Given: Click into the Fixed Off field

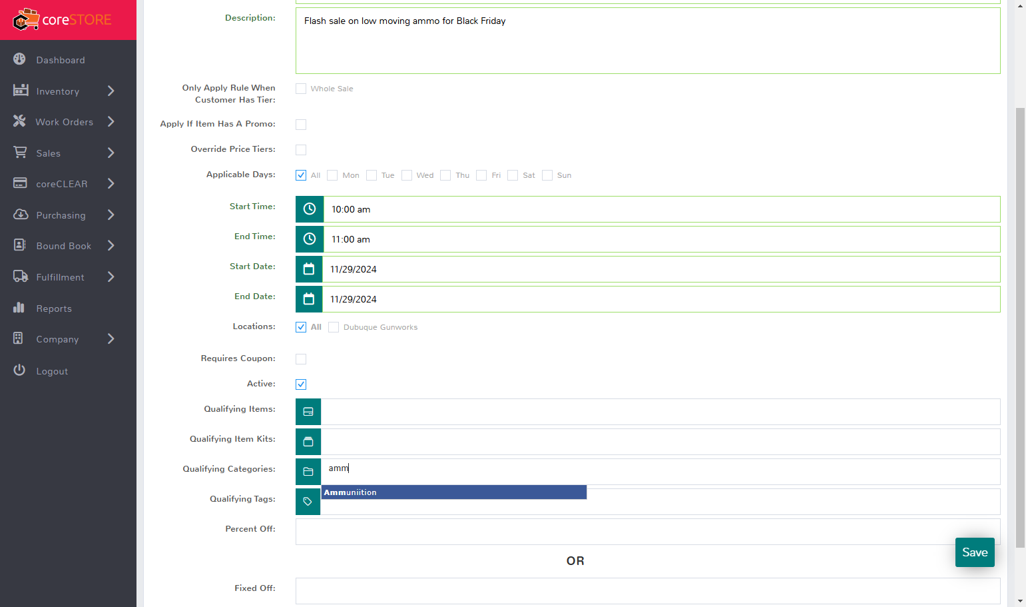Looking at the screenshot, I should click(648, 591).
